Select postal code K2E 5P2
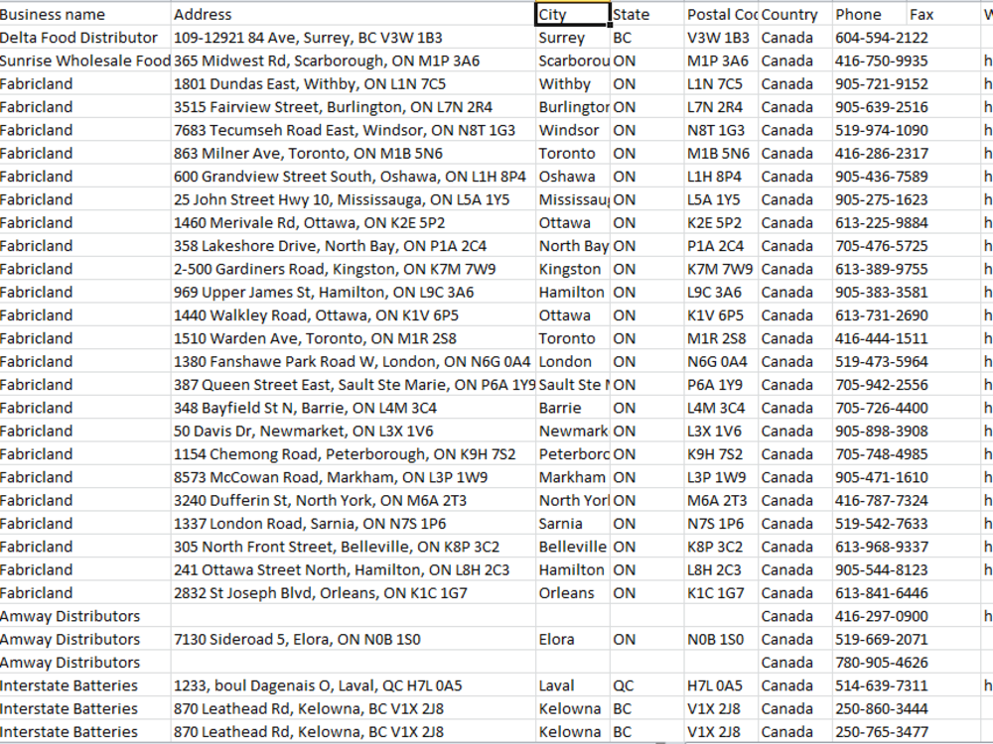The image size is (993, 744). click(x=721, y=222)
